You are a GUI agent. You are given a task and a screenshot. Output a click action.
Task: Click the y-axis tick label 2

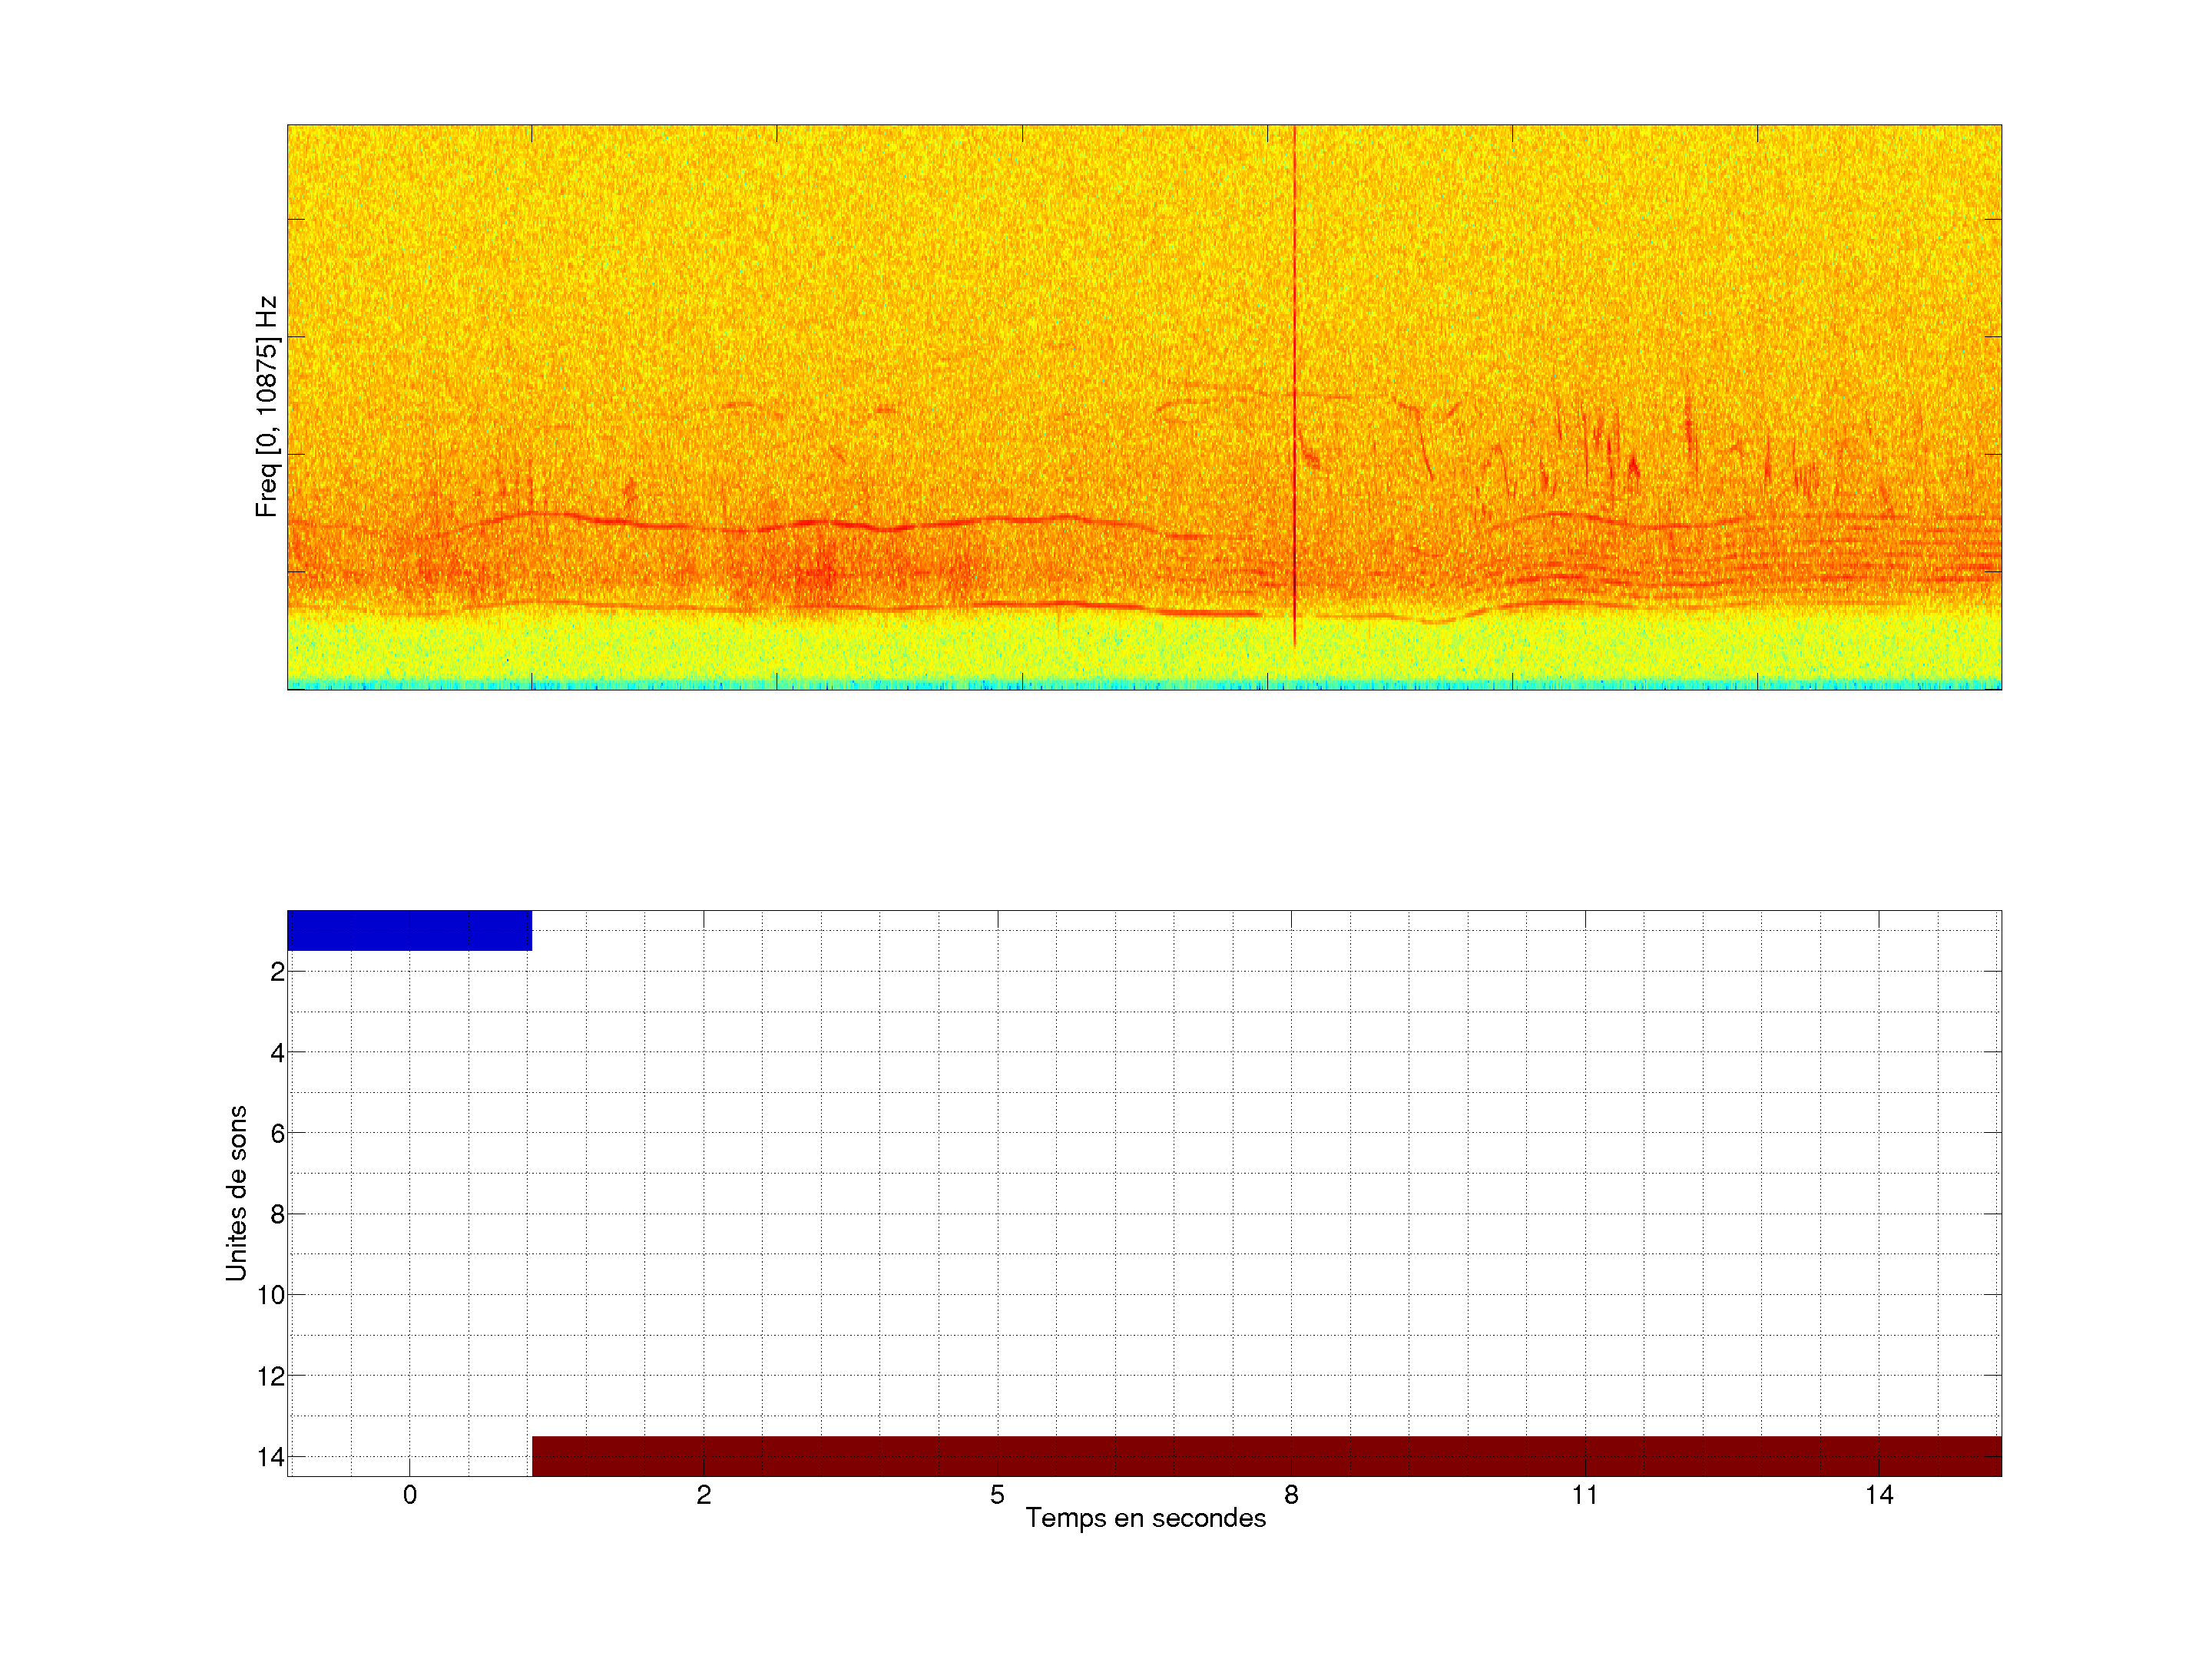point(277,972)
